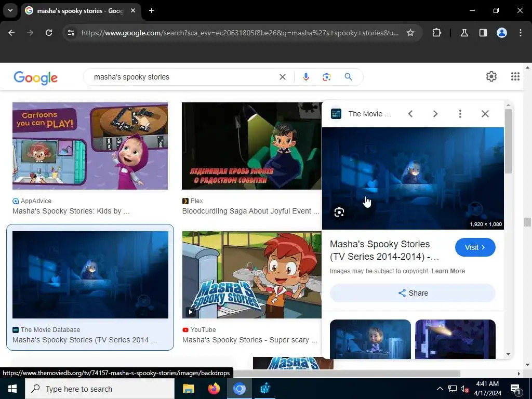Click the YouTube source label
Viewport: 532px width, 399px height.
[199, 330]
